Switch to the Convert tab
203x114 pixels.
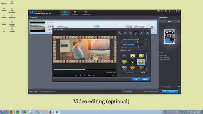pyautogui.click(x=65, y=13)
